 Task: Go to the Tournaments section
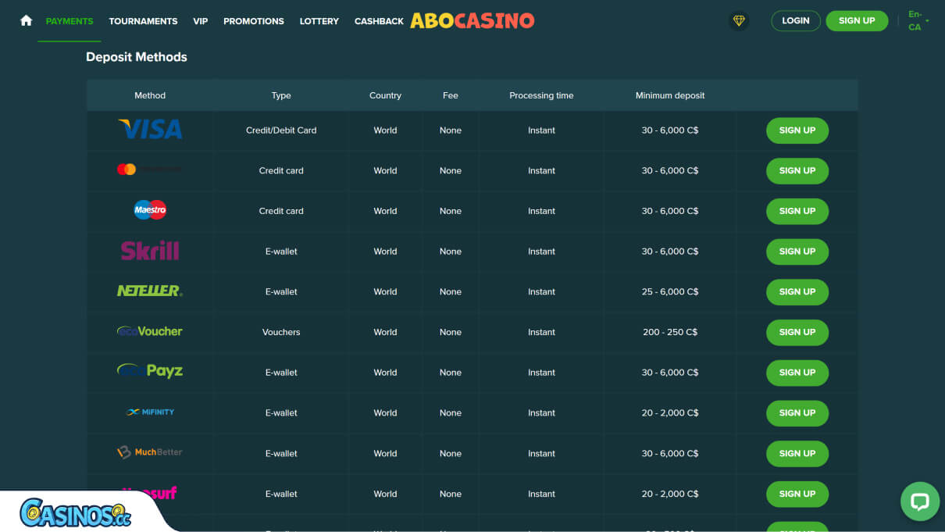[143, 21]
